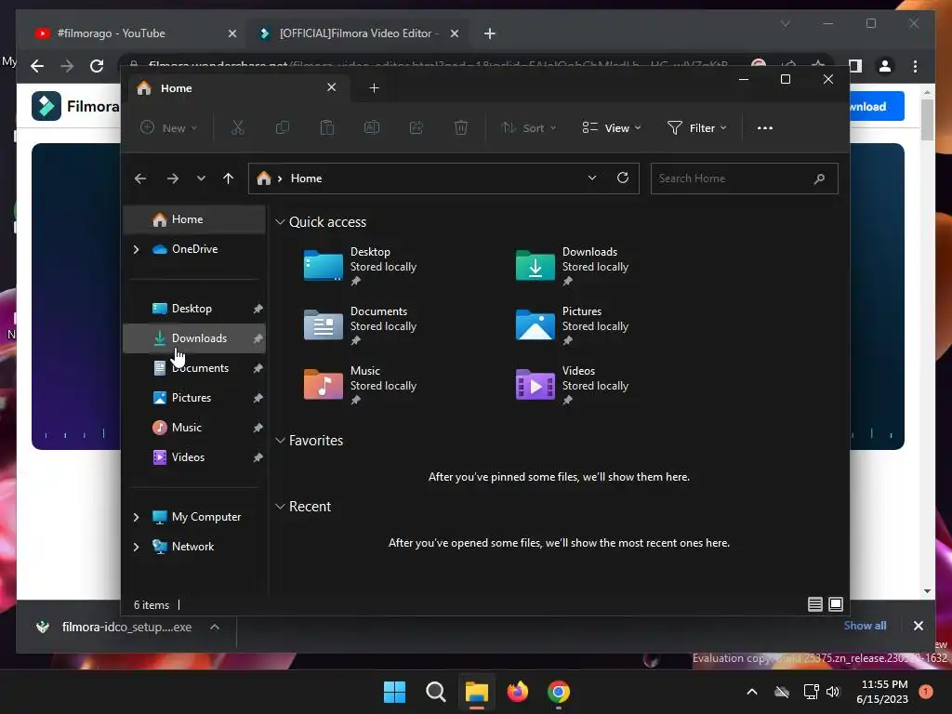Click the Cut scissors icon in Explorer toolbar
Image resolution: width=952 pixels, height=714 pixels.
(237, 127)
